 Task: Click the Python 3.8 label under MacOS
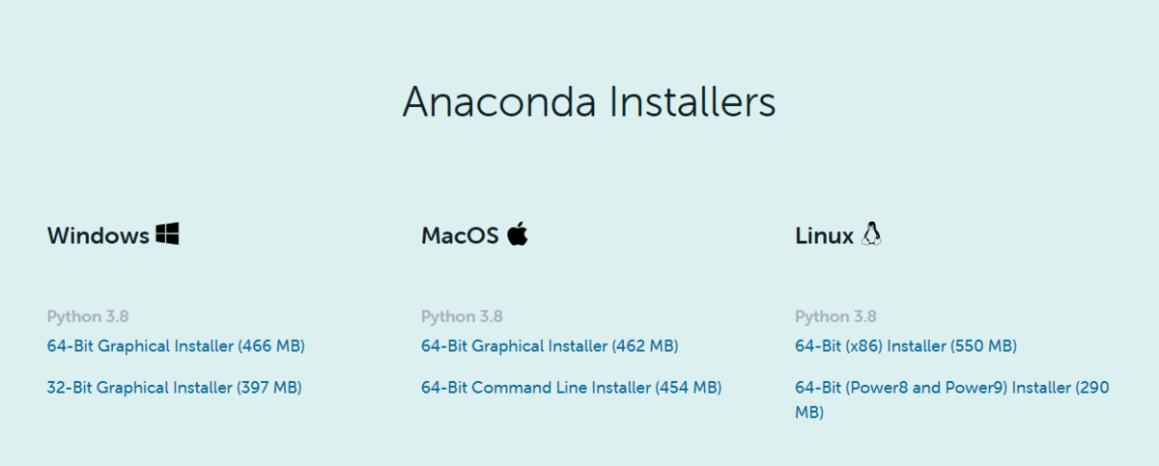(462, 316)
